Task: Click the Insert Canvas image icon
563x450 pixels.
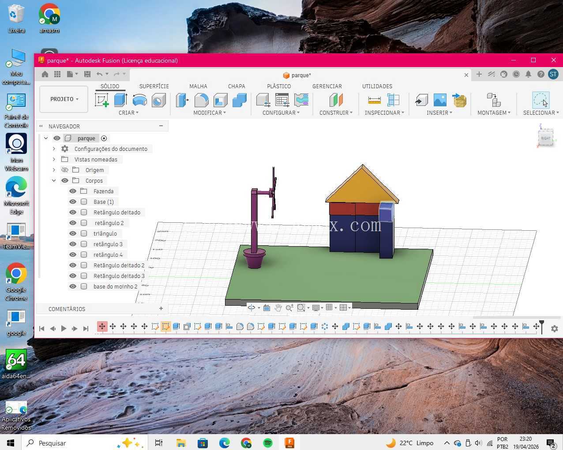Action: pos(440,100)
